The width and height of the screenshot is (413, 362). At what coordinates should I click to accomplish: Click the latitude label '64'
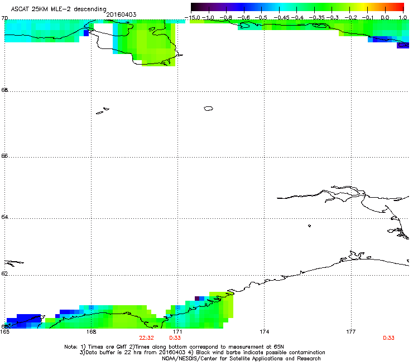point(4,217)
